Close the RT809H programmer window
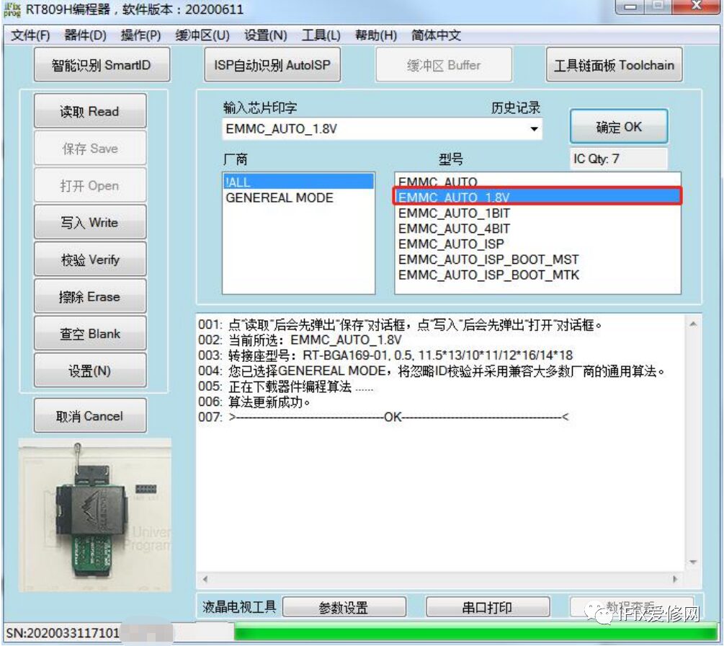Viewport: 724px width, 646px height. point(697,6)
